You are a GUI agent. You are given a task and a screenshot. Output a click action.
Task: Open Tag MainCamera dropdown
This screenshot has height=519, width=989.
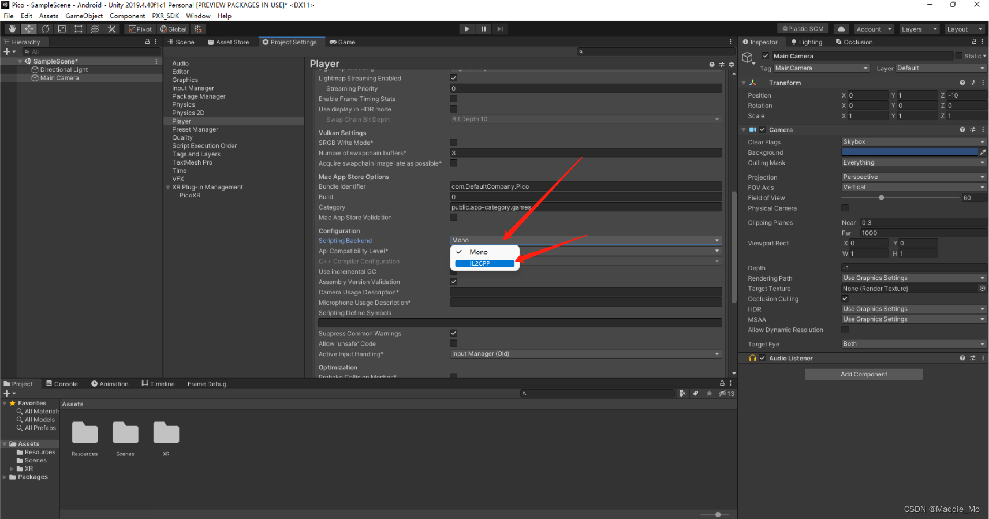coord(822,68)
